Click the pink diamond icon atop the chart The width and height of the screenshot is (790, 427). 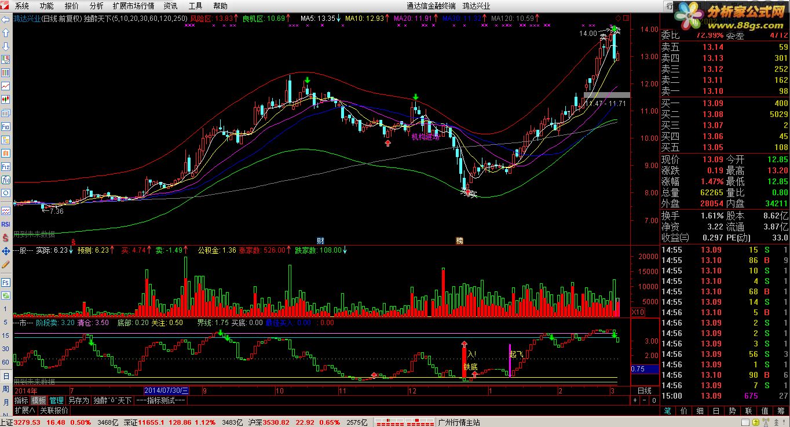(618, 18)
